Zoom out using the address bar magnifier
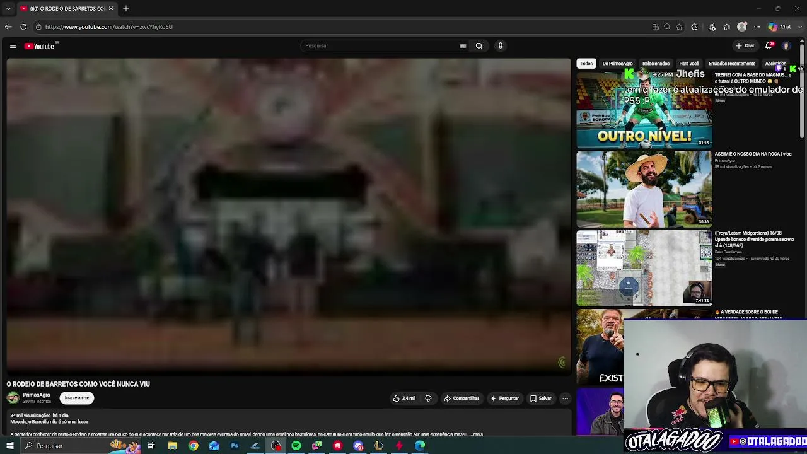The height and width of the screenshot is (454, 807). tap(667, 27)
